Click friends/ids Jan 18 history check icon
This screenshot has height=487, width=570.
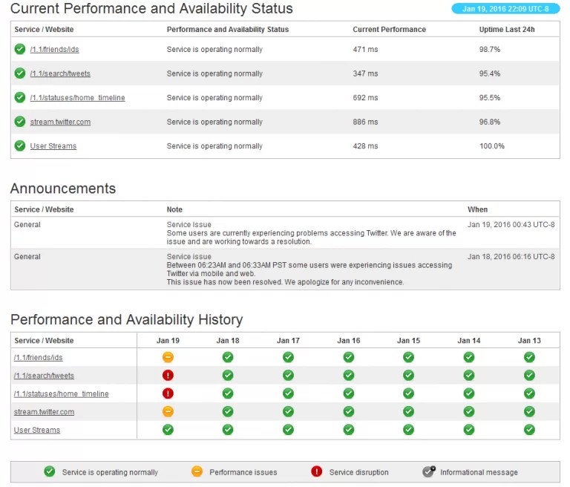(228, 357)
